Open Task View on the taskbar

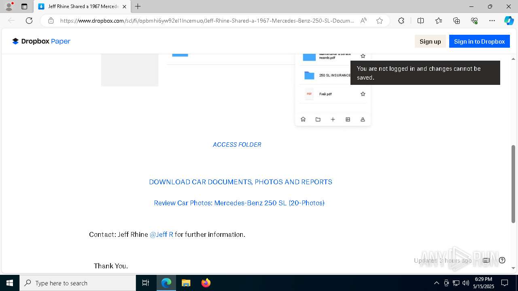(x=146, y=283)
